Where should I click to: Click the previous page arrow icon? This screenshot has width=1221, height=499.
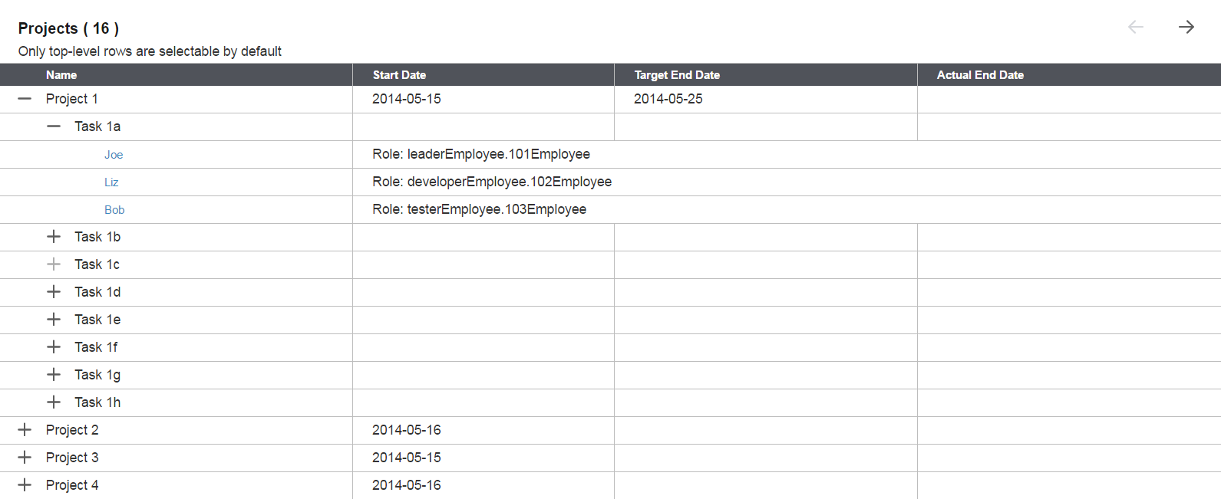pos(1136,28)
